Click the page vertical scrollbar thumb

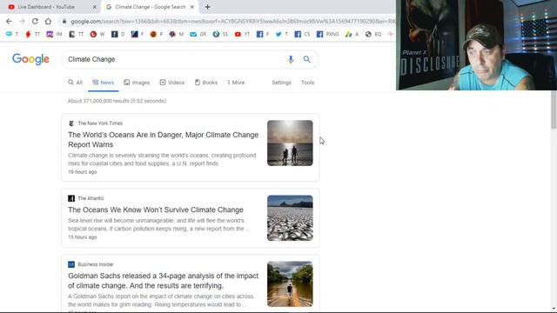554,110
